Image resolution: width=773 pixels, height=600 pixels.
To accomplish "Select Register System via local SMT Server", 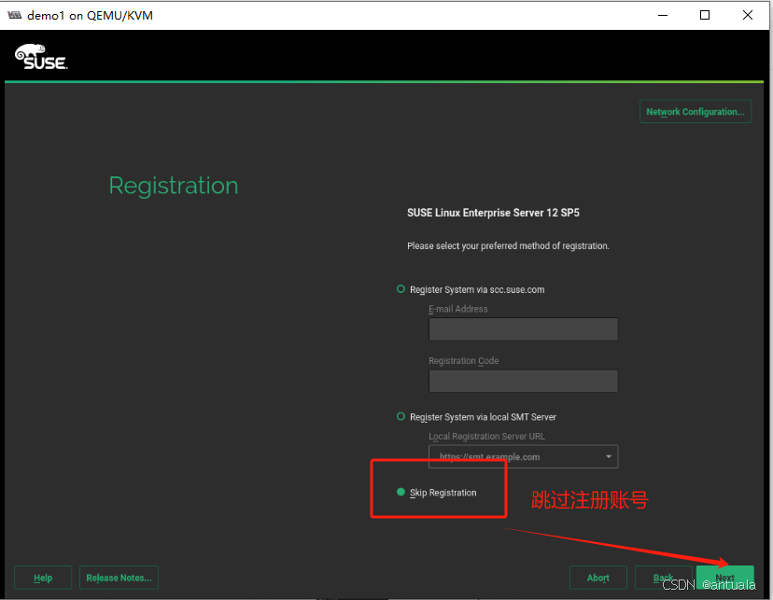I will click(x=401, y=417).
